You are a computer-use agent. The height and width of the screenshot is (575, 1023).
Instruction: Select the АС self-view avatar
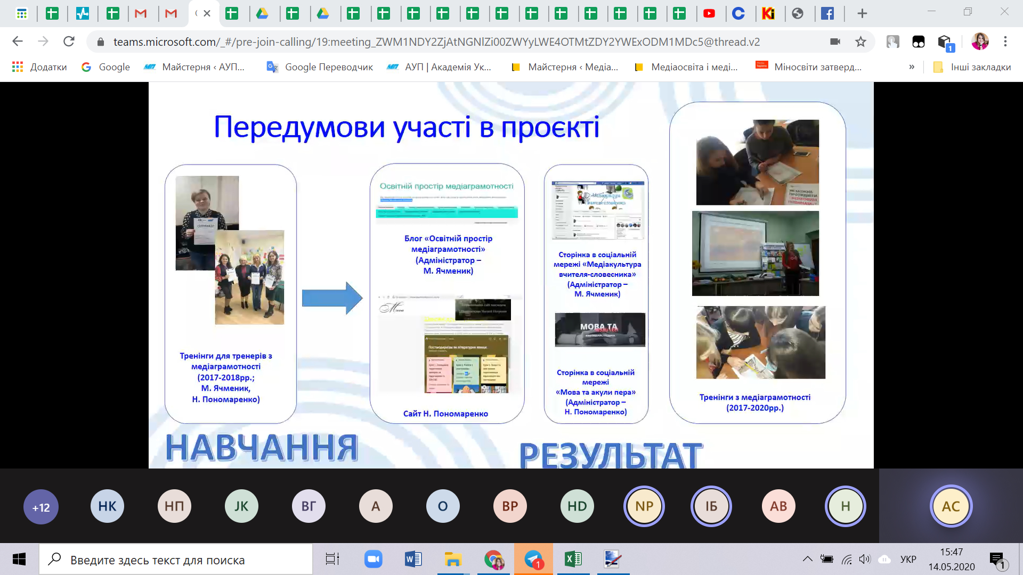coord(951,506)
